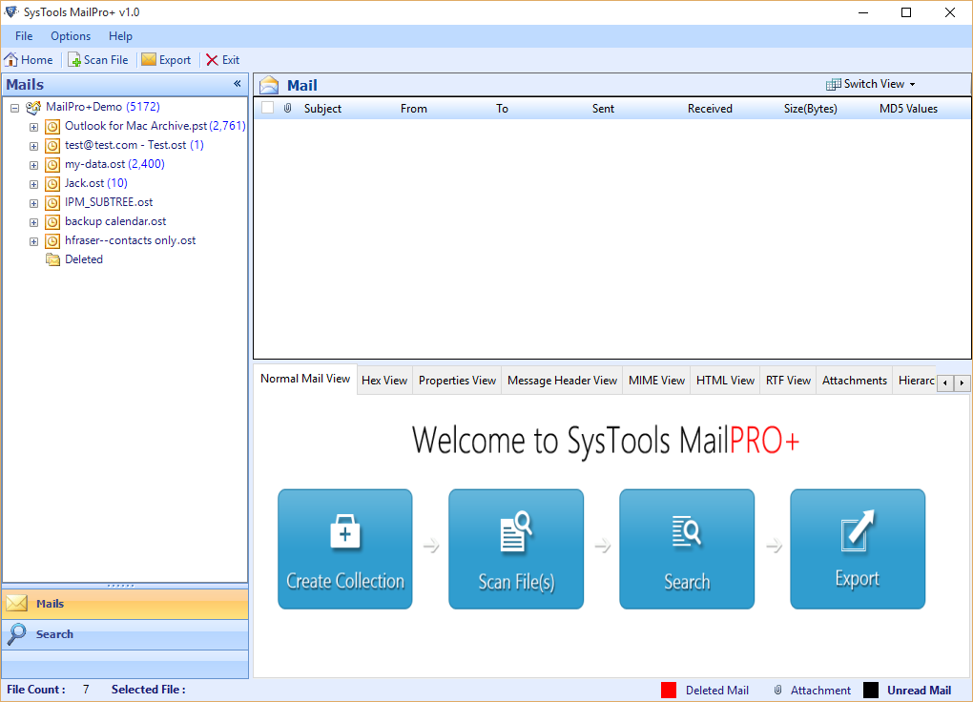The width and height of the screenshot is (973, 702).
Task: Sort by the Received column header
Action: pos(710,108)
